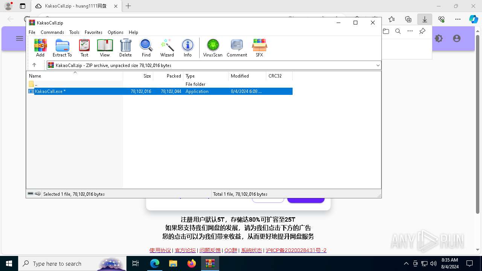Sort by the Packed column header

pos(168,76)
